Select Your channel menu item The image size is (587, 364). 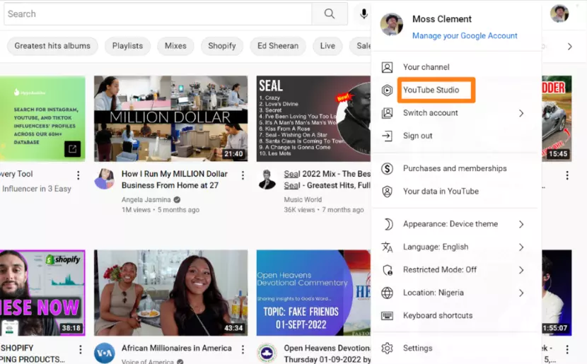(426, 68)
